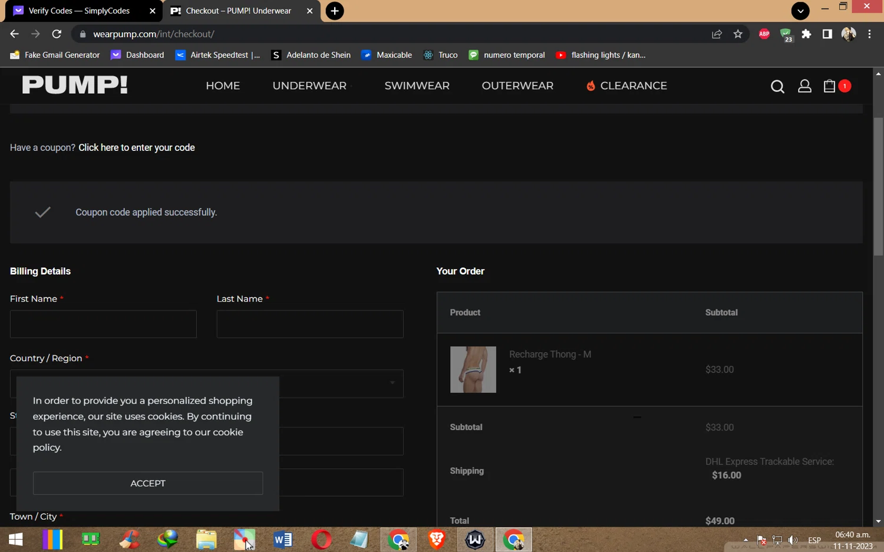Bookmark this page with star icon
Screen dimensions: 884x552
tap(738, 34)
